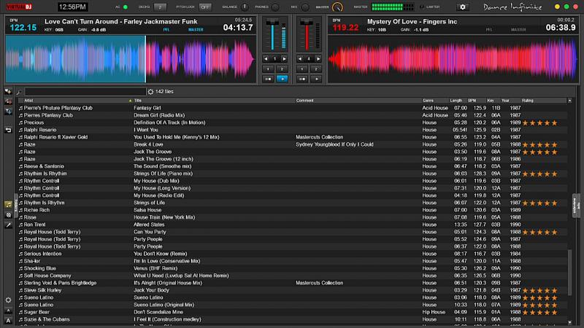Open the sidelist wheel sidebar icon
Screen dimensions: 584x328
click(8, 215)
